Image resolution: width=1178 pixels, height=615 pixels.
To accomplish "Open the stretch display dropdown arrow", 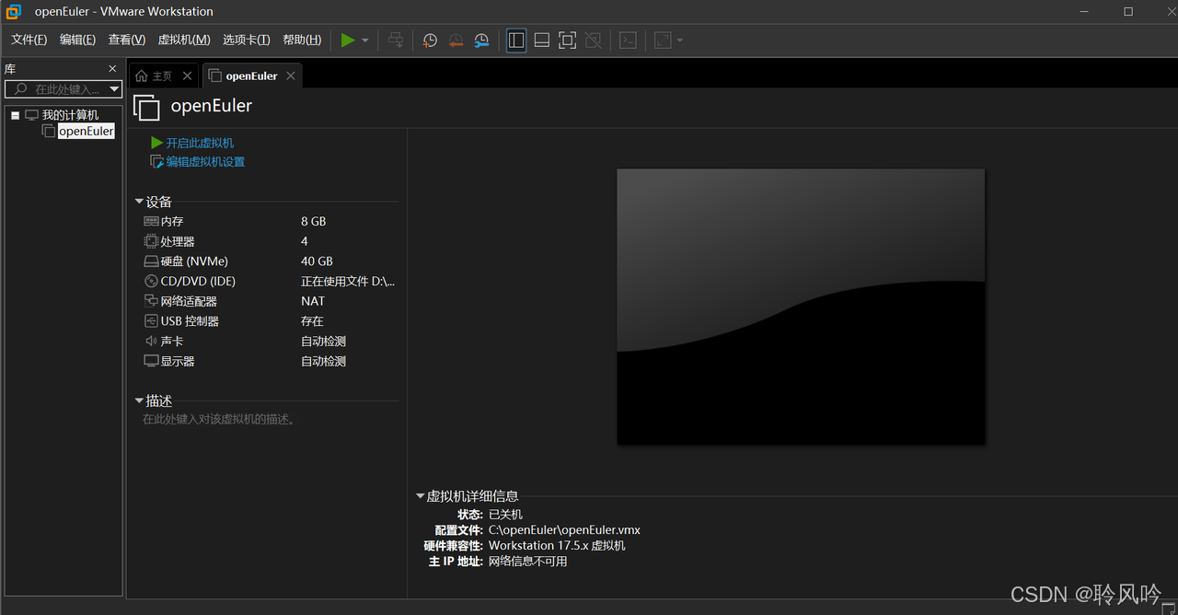I will [680, 41].
